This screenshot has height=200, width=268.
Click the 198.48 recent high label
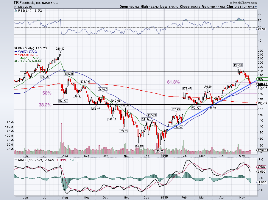pos(238,65)
